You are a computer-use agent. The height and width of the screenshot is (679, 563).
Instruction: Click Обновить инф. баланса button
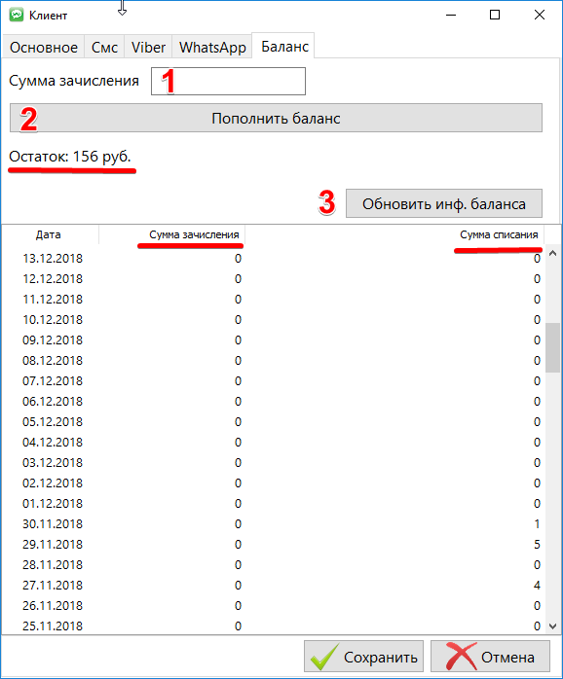[444, 203]
